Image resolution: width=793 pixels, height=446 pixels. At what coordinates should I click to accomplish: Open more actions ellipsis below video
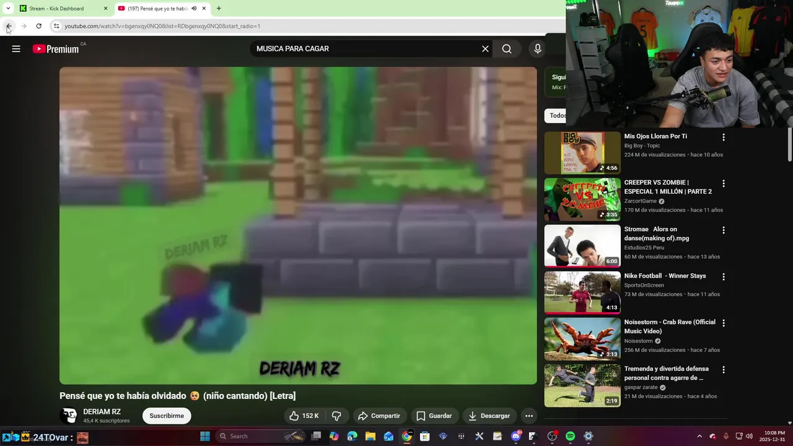point(529,416)
